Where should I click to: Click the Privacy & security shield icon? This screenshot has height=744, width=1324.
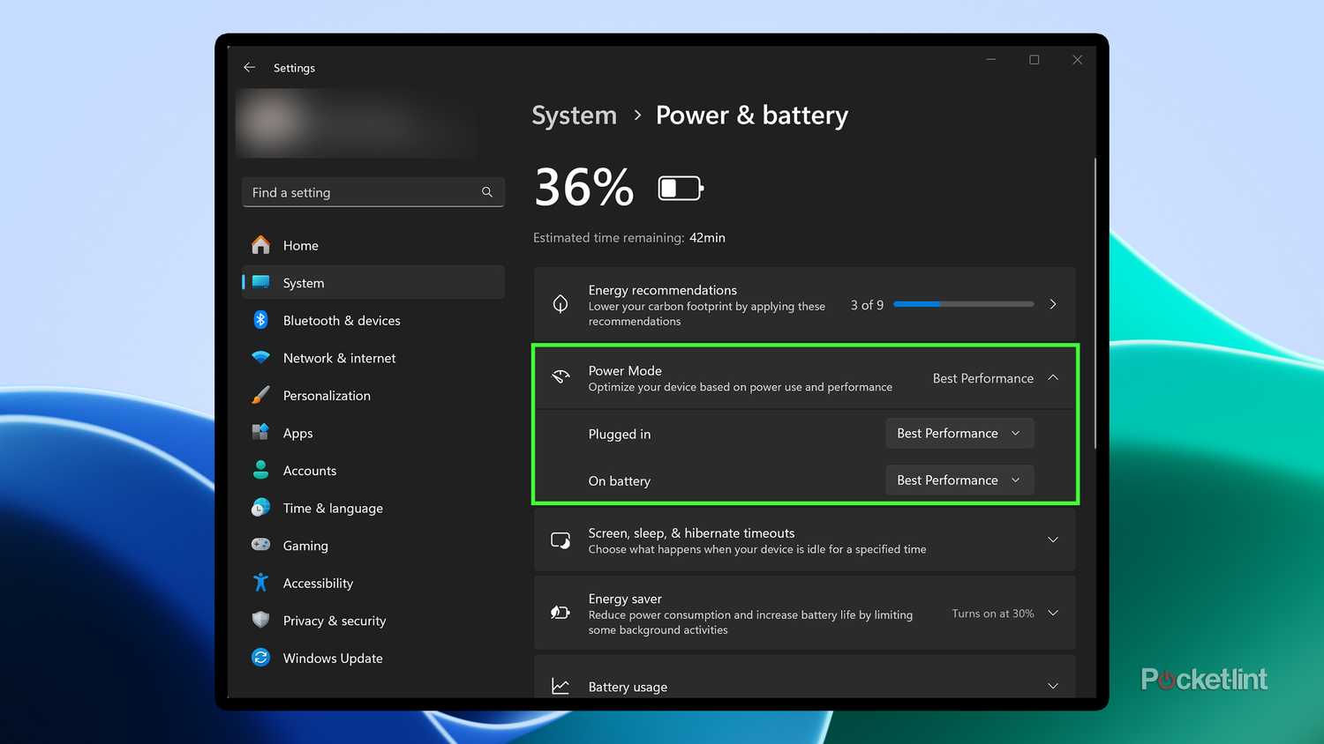coord(260,621)
